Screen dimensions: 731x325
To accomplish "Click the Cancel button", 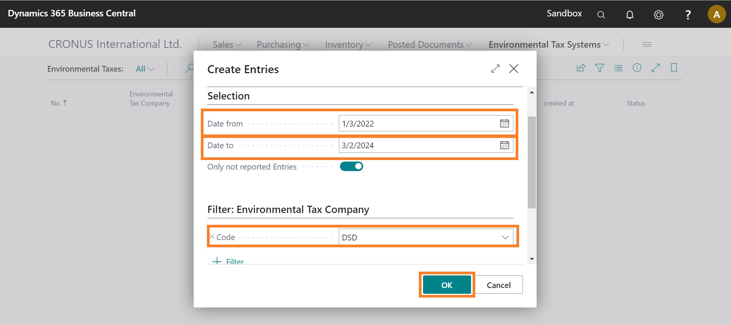I will [x=499, y=285].
